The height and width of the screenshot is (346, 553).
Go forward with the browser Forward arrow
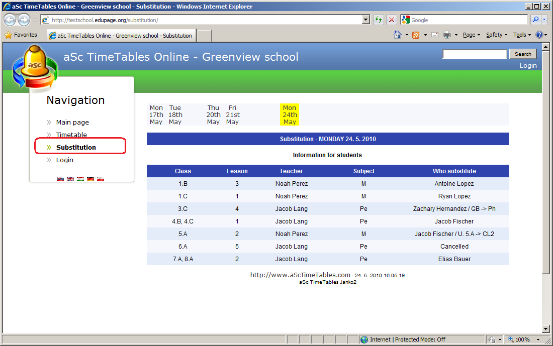[24, 20]
